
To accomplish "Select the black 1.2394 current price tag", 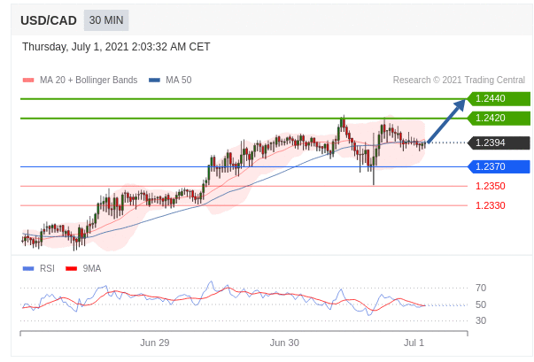I will pos(498,142).
